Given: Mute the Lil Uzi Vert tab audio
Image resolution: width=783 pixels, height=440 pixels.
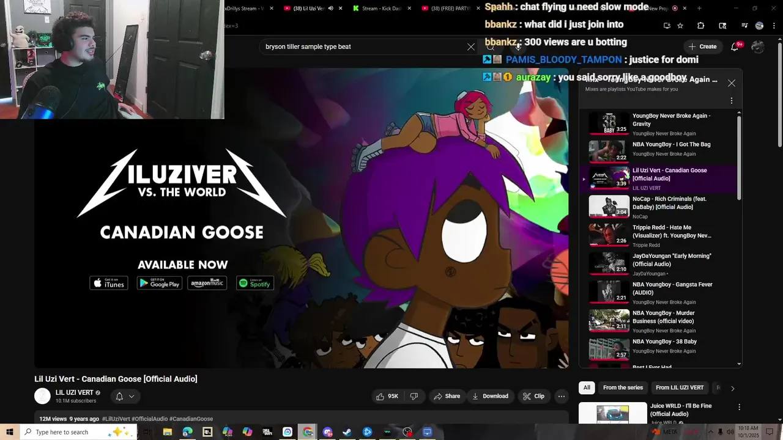Looking at the screenshot, I should click(330, 8).
